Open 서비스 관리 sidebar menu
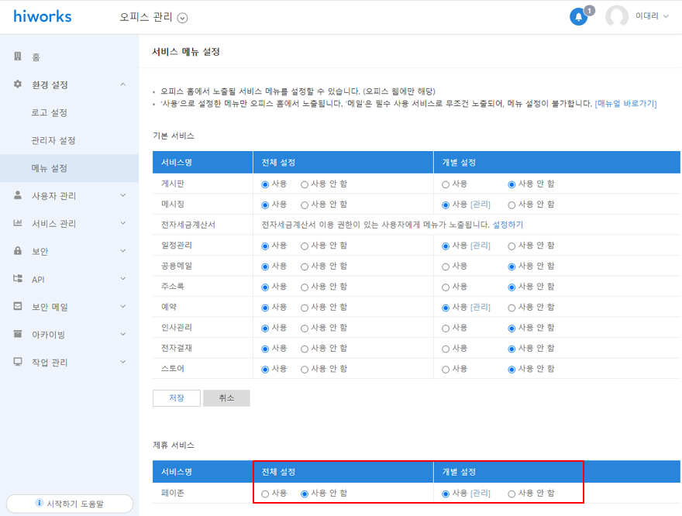The width and height of the screenshot is (682, 516). [x=54, y=223]
